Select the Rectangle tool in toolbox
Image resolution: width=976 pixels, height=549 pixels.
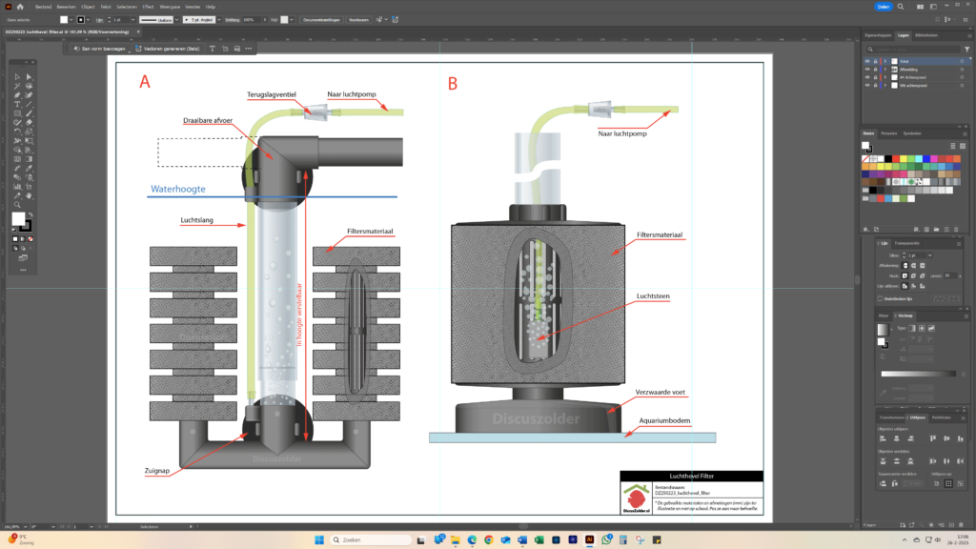[x=17, y=113]
